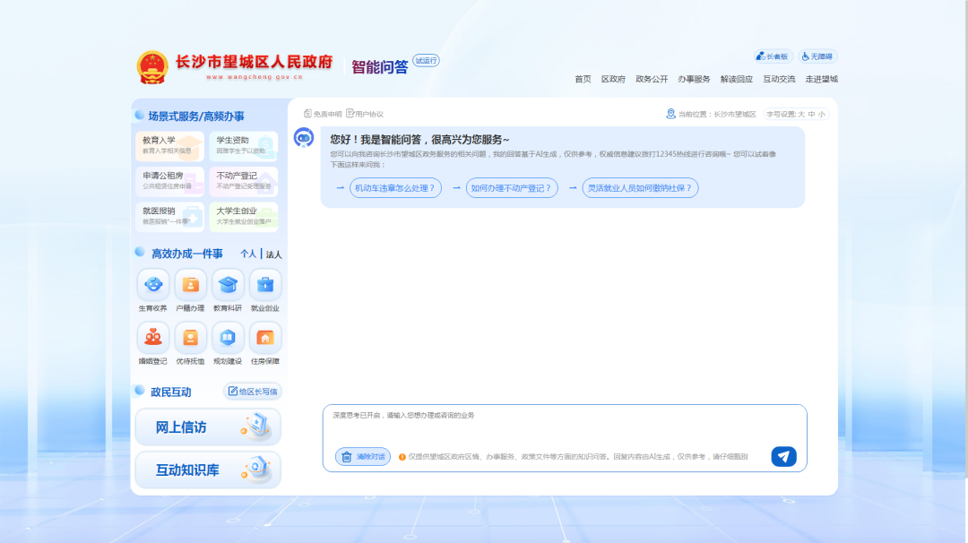The image size is (968, 543).
Task: Open the 住房保障 house icon
Action: point(265,338)
